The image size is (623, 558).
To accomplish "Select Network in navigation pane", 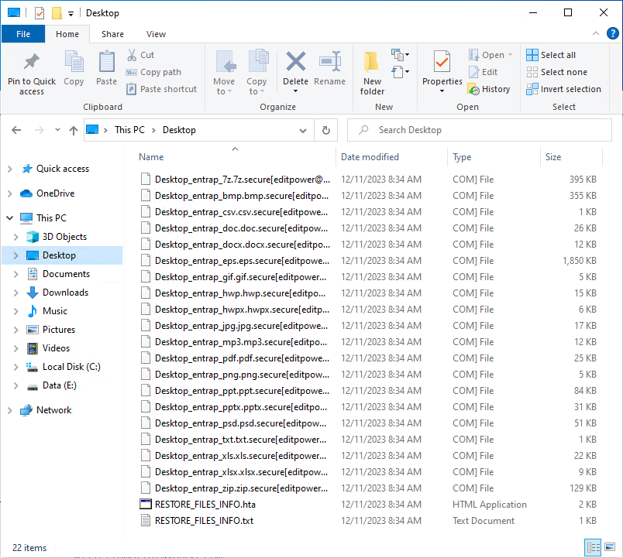I will pos(53,410).
